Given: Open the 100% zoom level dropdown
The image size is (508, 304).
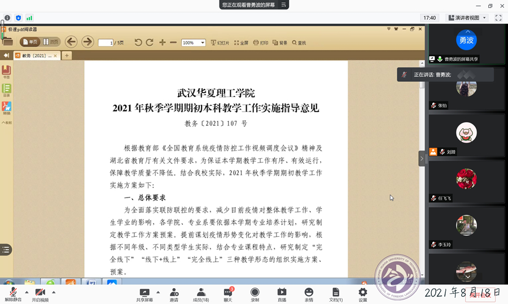Looking at the screenshot, I should pos(193,42).
